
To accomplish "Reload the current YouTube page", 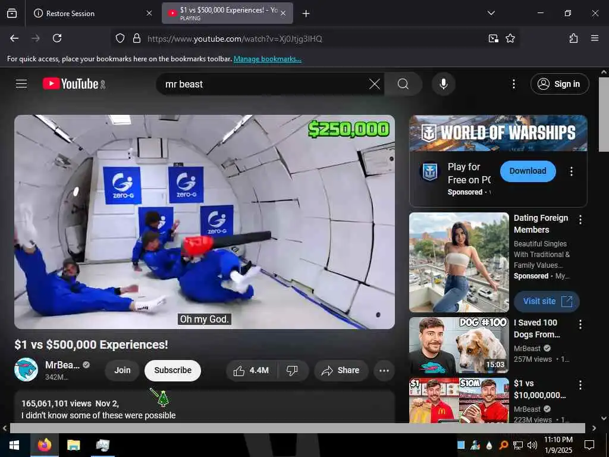I will tap(57, 38).
